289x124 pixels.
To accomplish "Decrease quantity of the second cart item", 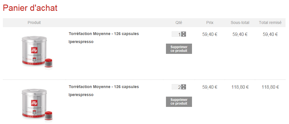I will pyautogui.click(x=184, y=88).
